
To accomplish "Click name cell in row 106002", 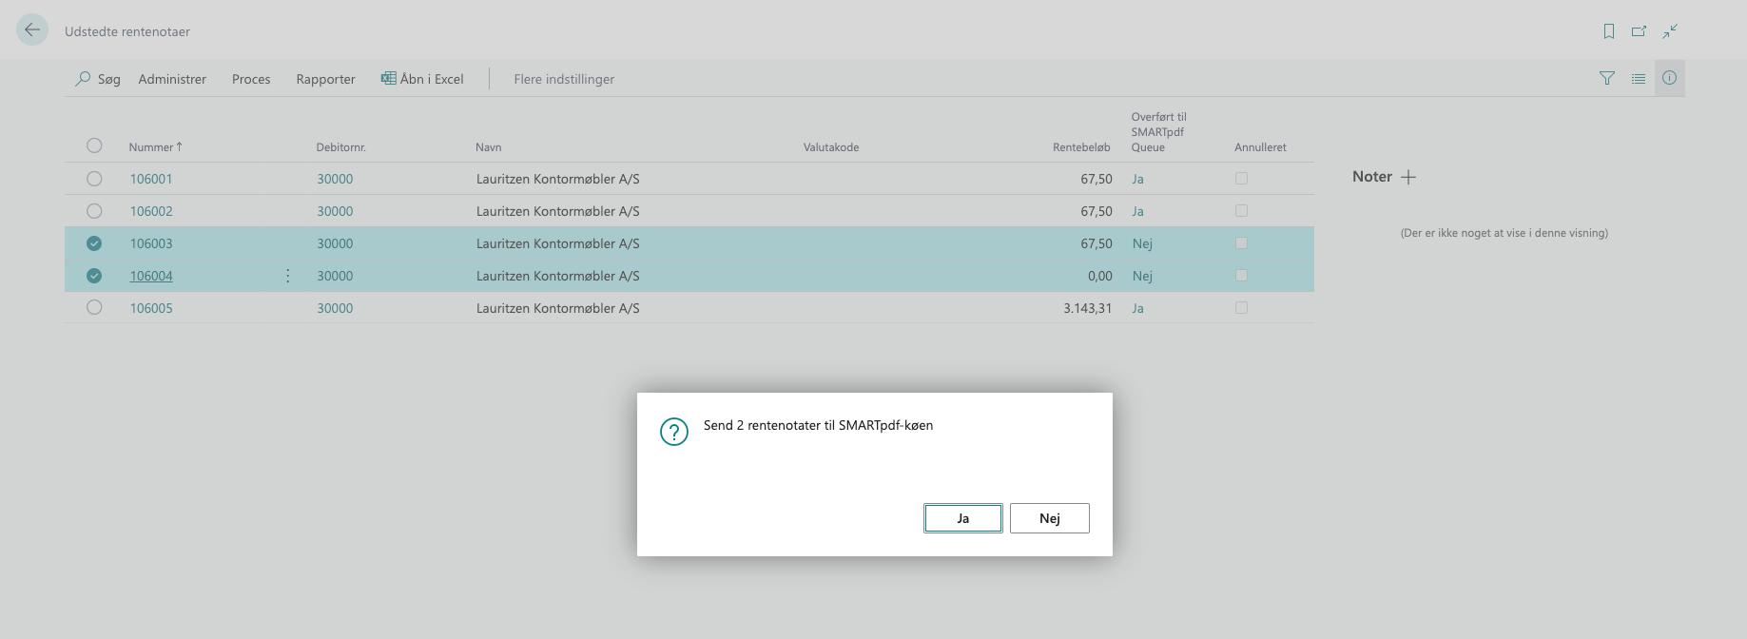I will pos(558,211).
